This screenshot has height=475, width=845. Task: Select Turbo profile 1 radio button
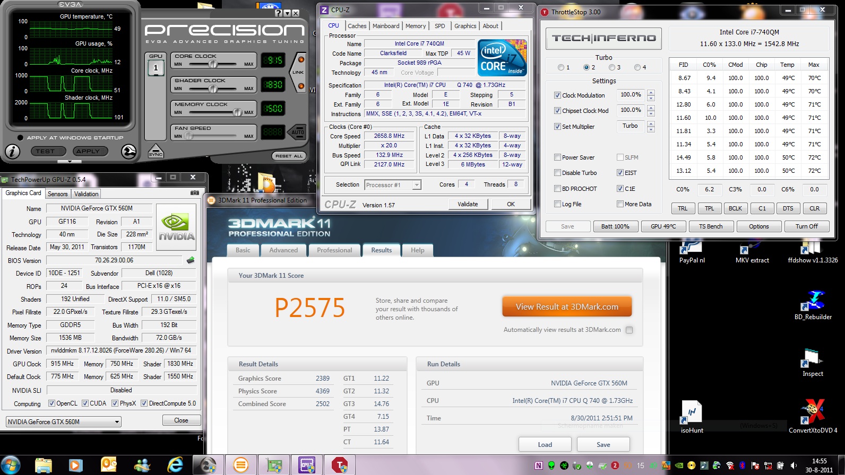coord(561,67)
